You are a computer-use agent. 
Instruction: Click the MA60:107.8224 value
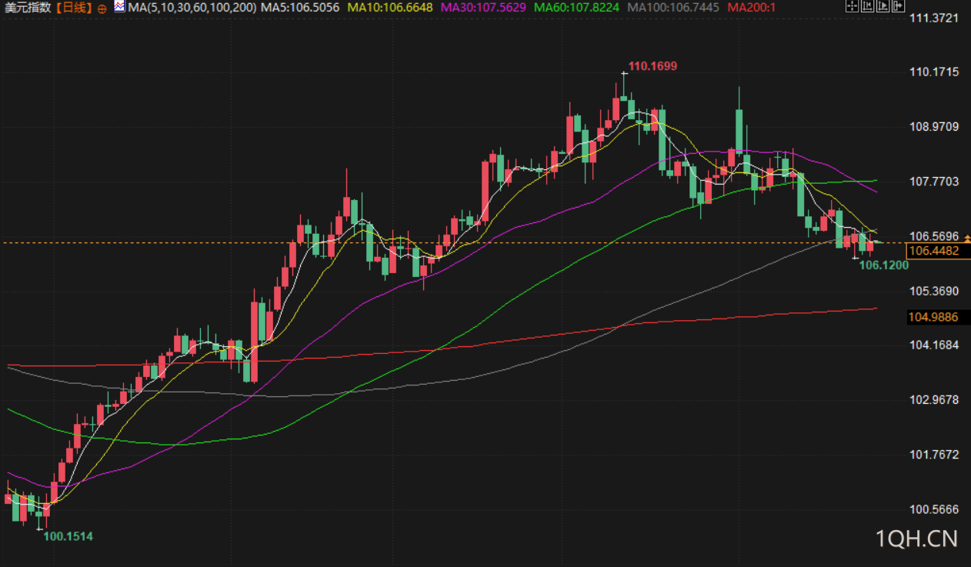tap(576, 8)
